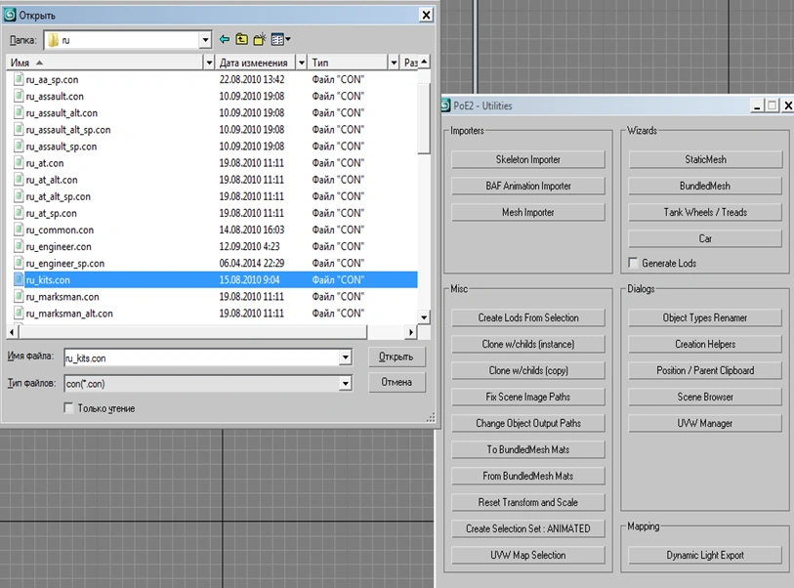The width and height of the screenshot is (794, 588).
Task: Click the ru_common.con file icon
Action: (x=18, y=231)
